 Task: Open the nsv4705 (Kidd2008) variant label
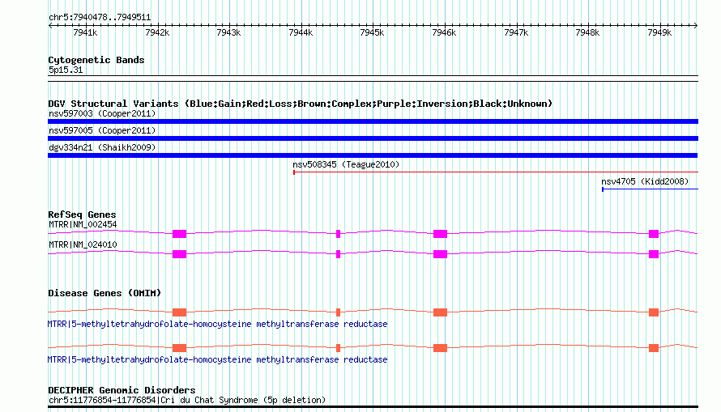point(645,181)
